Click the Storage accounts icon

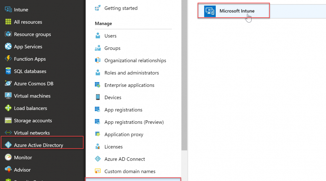click(x=8, y=120)
